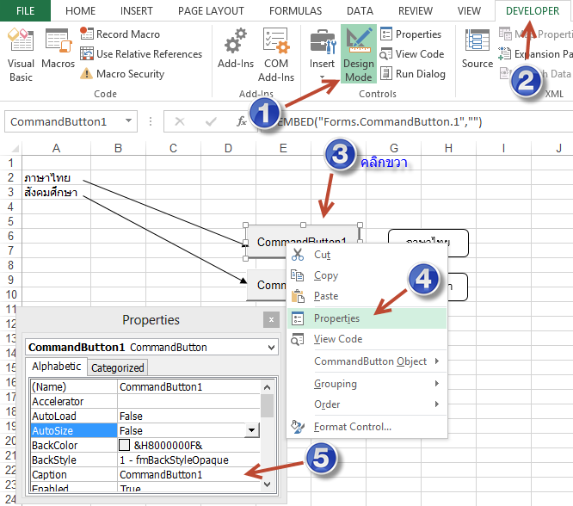Select Properties from the context menu
Screen dimensions: 573x506
tap(337, 318)
